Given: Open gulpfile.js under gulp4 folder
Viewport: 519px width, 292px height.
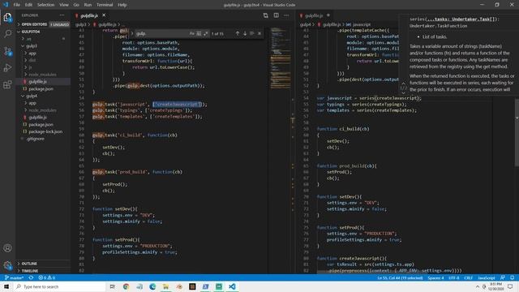Looking at the screenshot, I should tap(43, 117).
